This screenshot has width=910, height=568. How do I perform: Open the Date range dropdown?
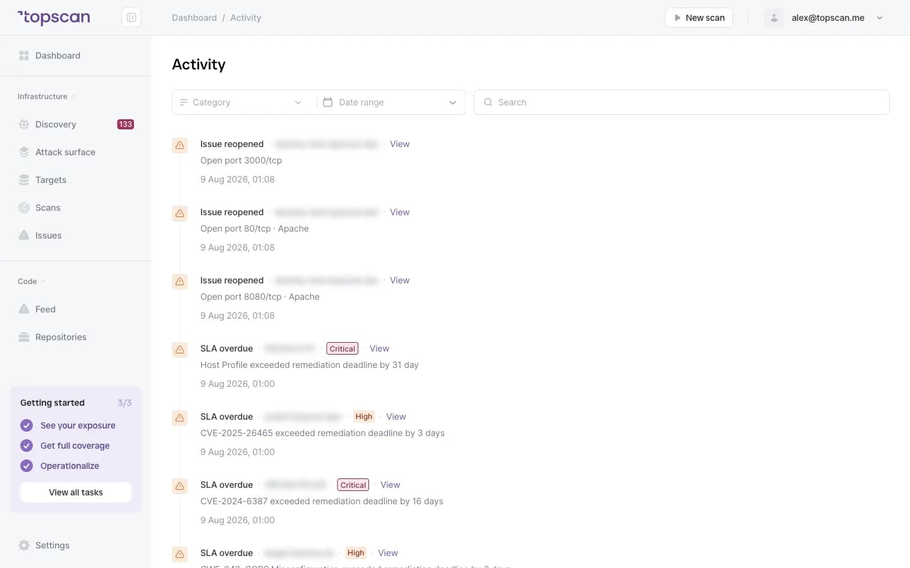[390, 102]
